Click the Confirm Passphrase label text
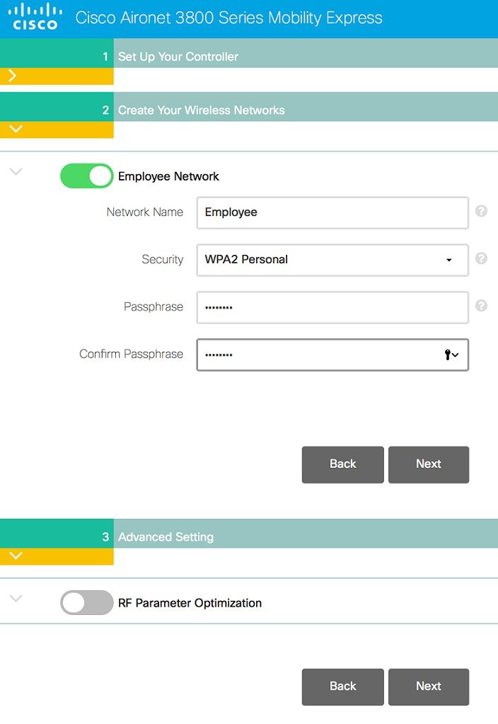 (131, 354)
